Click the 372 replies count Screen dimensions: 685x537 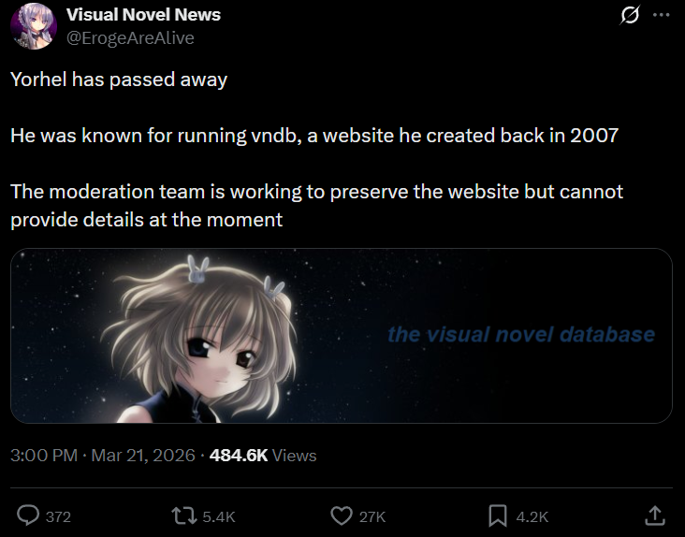58,517
